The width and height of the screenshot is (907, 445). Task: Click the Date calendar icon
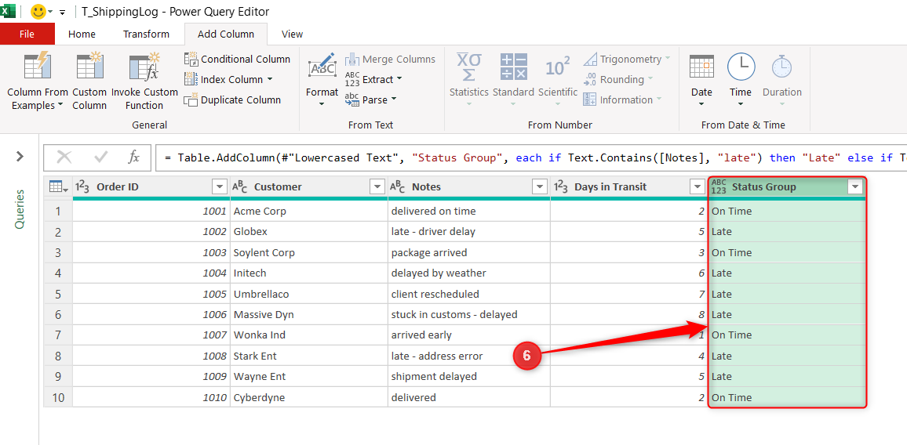(x=701, y=67)
